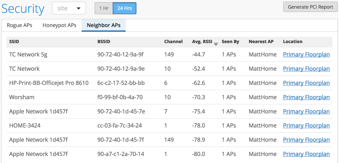
Task: Select the Neighbor APs tab
Action: click(104, 25)
